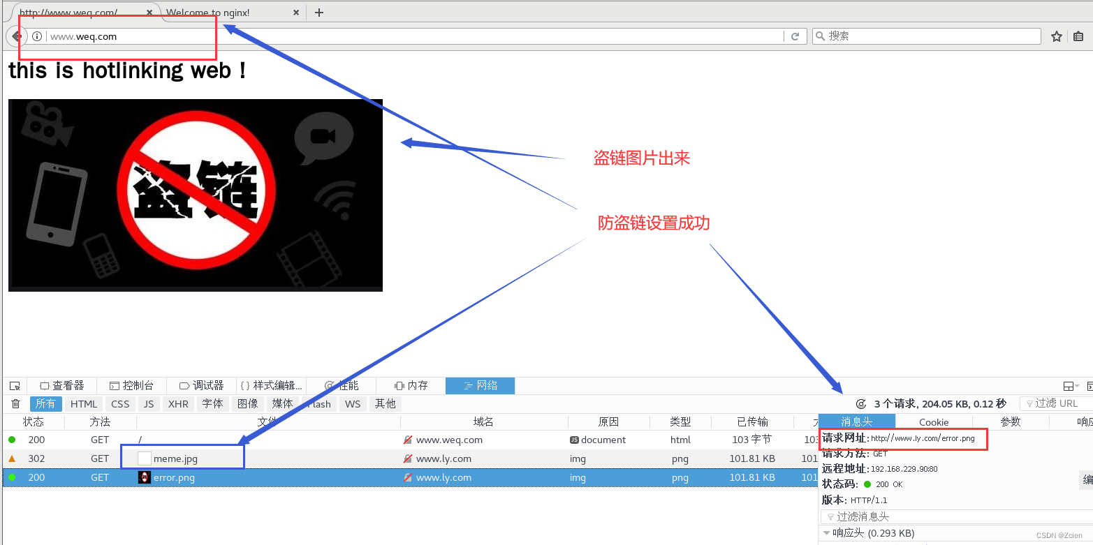
Task: Toggle the 其他 other filter
Action: 385,404
